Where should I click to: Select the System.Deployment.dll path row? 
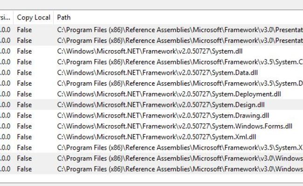pos(151,94)
